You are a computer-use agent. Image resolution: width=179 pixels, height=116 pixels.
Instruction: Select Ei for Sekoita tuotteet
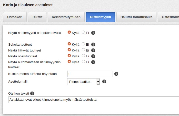click(x=83, y=44)
